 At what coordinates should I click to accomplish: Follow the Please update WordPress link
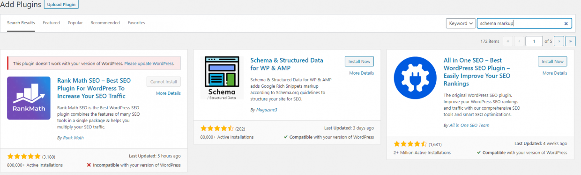pyautogui.click(x=149, y=63)
